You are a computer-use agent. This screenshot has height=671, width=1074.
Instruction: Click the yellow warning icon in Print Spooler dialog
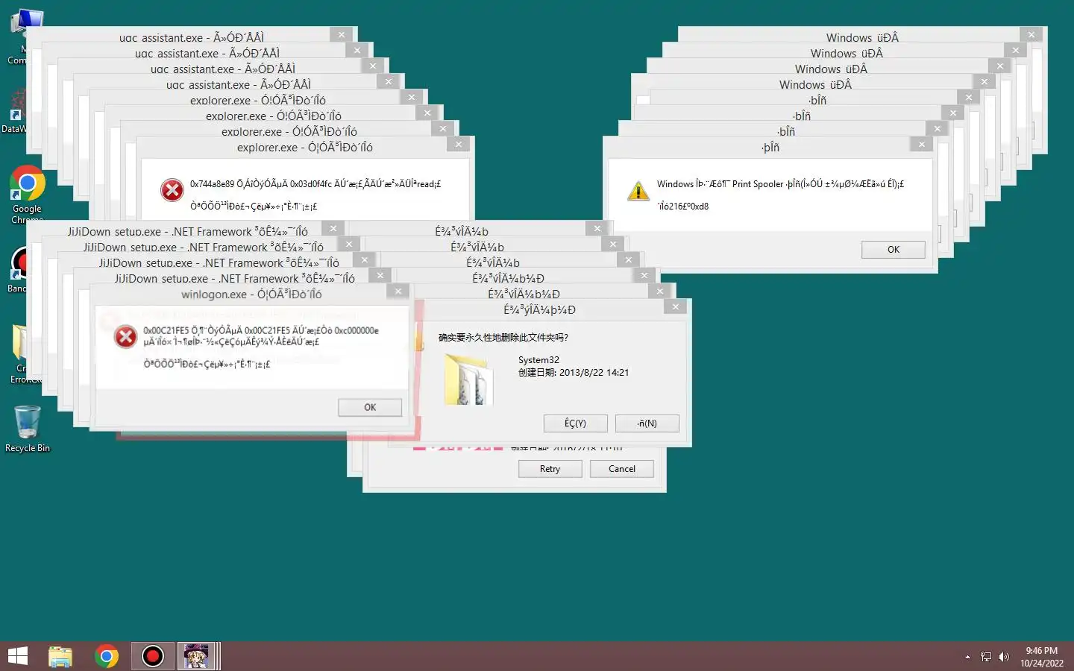[638, 191]
